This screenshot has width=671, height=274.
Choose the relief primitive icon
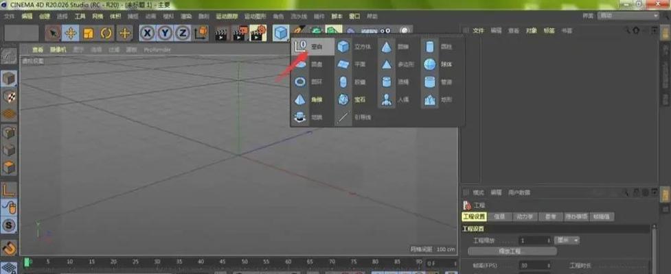pyautogui.click(x=300, y=116)
